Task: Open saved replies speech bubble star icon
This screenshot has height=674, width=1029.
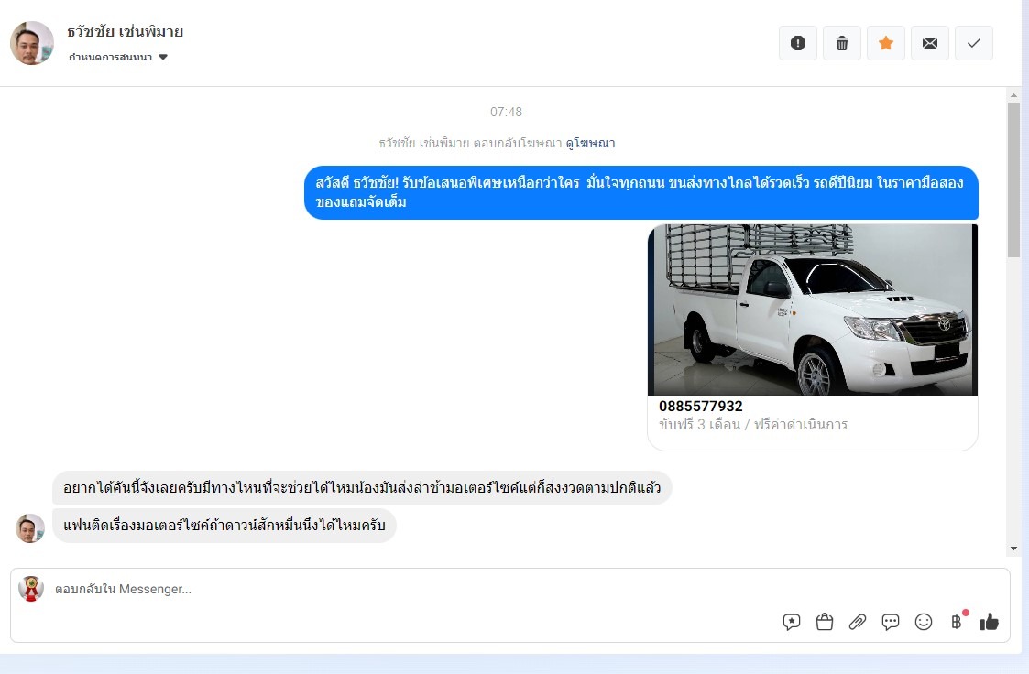Action: pyautogui.click(x=792, y=622)
